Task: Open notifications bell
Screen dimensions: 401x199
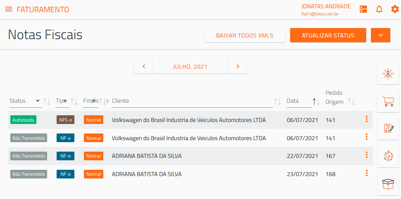Action: 379,9
